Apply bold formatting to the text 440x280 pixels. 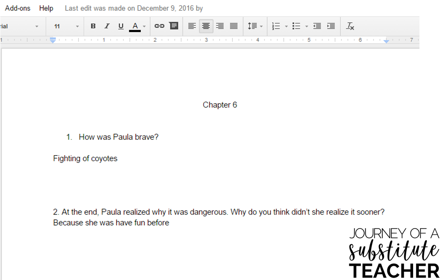pos(93,26)
